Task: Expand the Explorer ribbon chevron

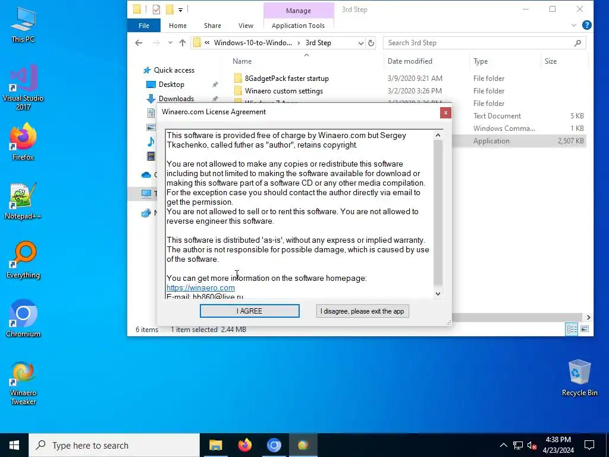Action: [x=574, y=25]
